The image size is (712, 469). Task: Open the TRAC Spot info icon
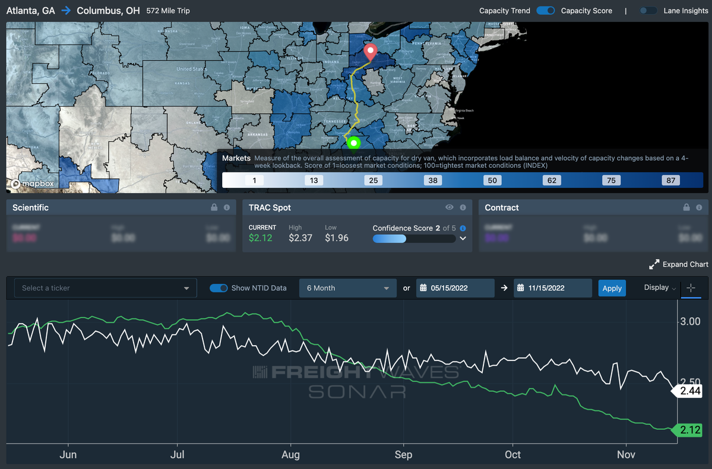click(x=463, y=208)
